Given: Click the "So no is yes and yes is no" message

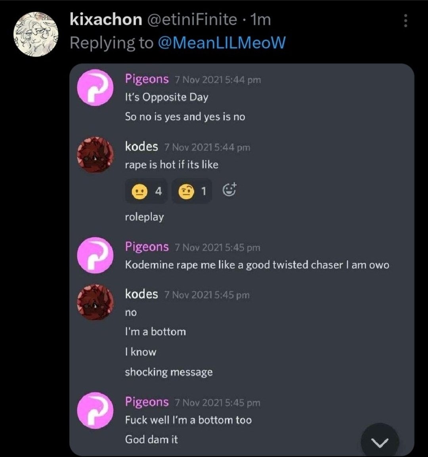Looking at the screenshot, I should 185,117.
